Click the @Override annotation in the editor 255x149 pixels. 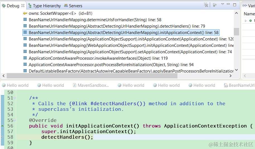[x=43, y=120]
